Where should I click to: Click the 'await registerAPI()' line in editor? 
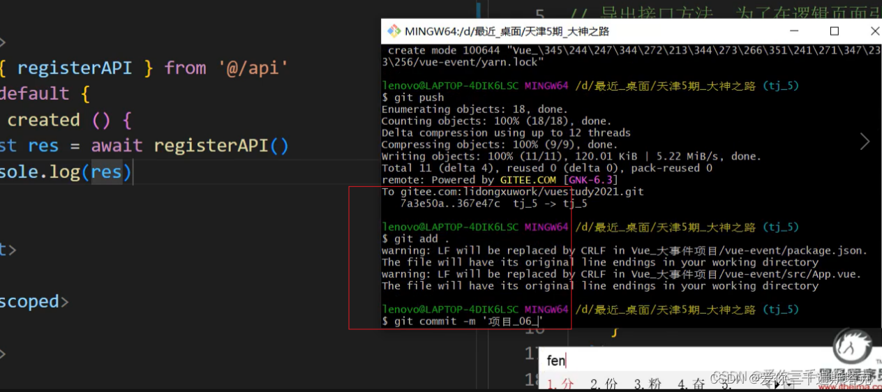(144, 146)
